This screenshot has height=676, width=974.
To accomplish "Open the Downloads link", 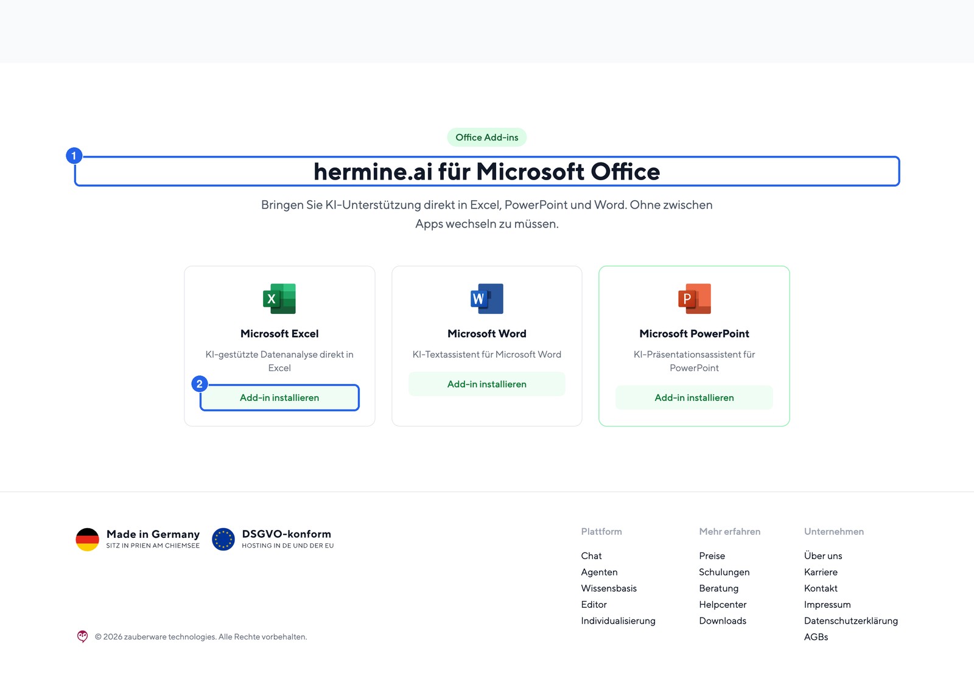I will 723,621.
